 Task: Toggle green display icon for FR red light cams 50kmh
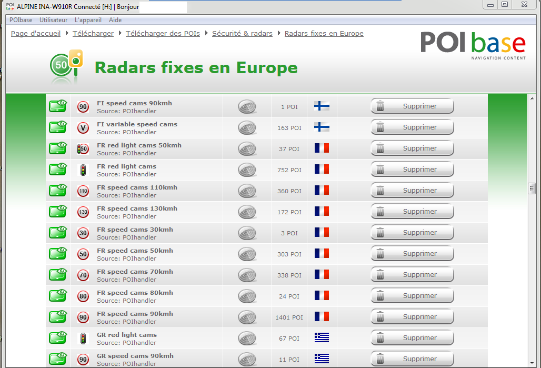tap(58, 148)
